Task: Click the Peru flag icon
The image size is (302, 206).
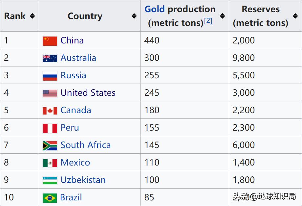Action: [x=50, y=128]
